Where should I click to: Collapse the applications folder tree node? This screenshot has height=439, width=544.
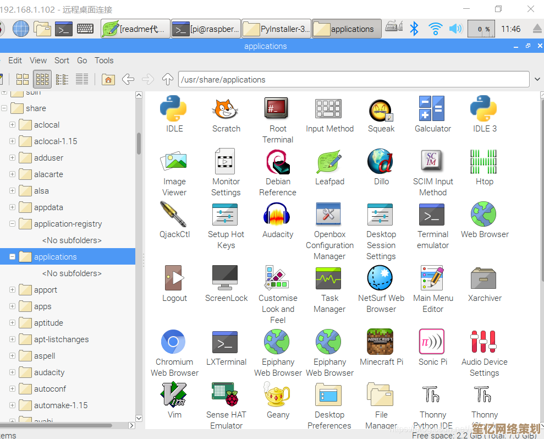12,257
